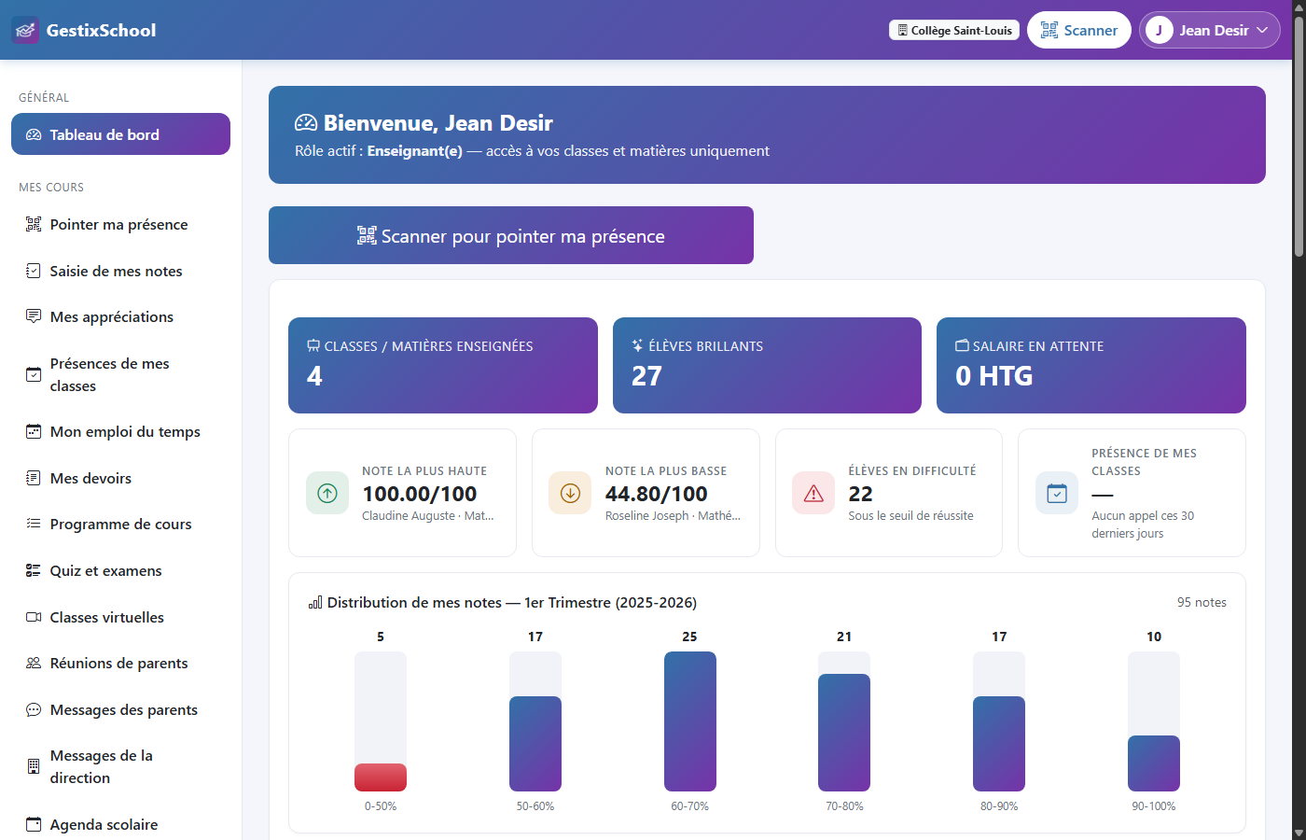Click the "100.00/100" highest grade value

(x=420, y=494)
